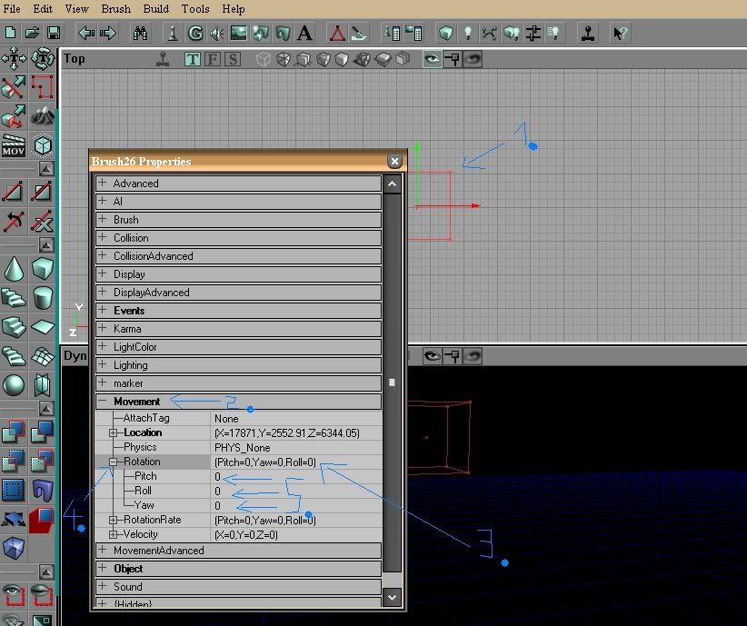Click the Build Paths icon
Viewport: 747px width, 626px height.
(x=489, y=33)
